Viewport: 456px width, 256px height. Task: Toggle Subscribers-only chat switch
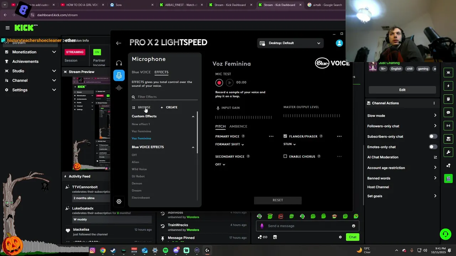point(433,137)
